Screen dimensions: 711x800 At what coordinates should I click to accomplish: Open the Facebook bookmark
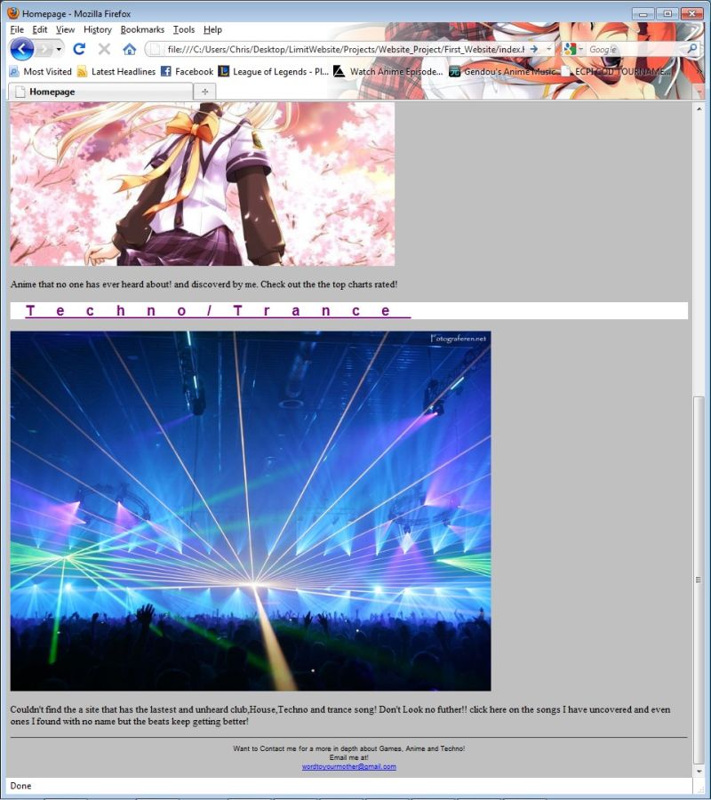pos(188,71)
